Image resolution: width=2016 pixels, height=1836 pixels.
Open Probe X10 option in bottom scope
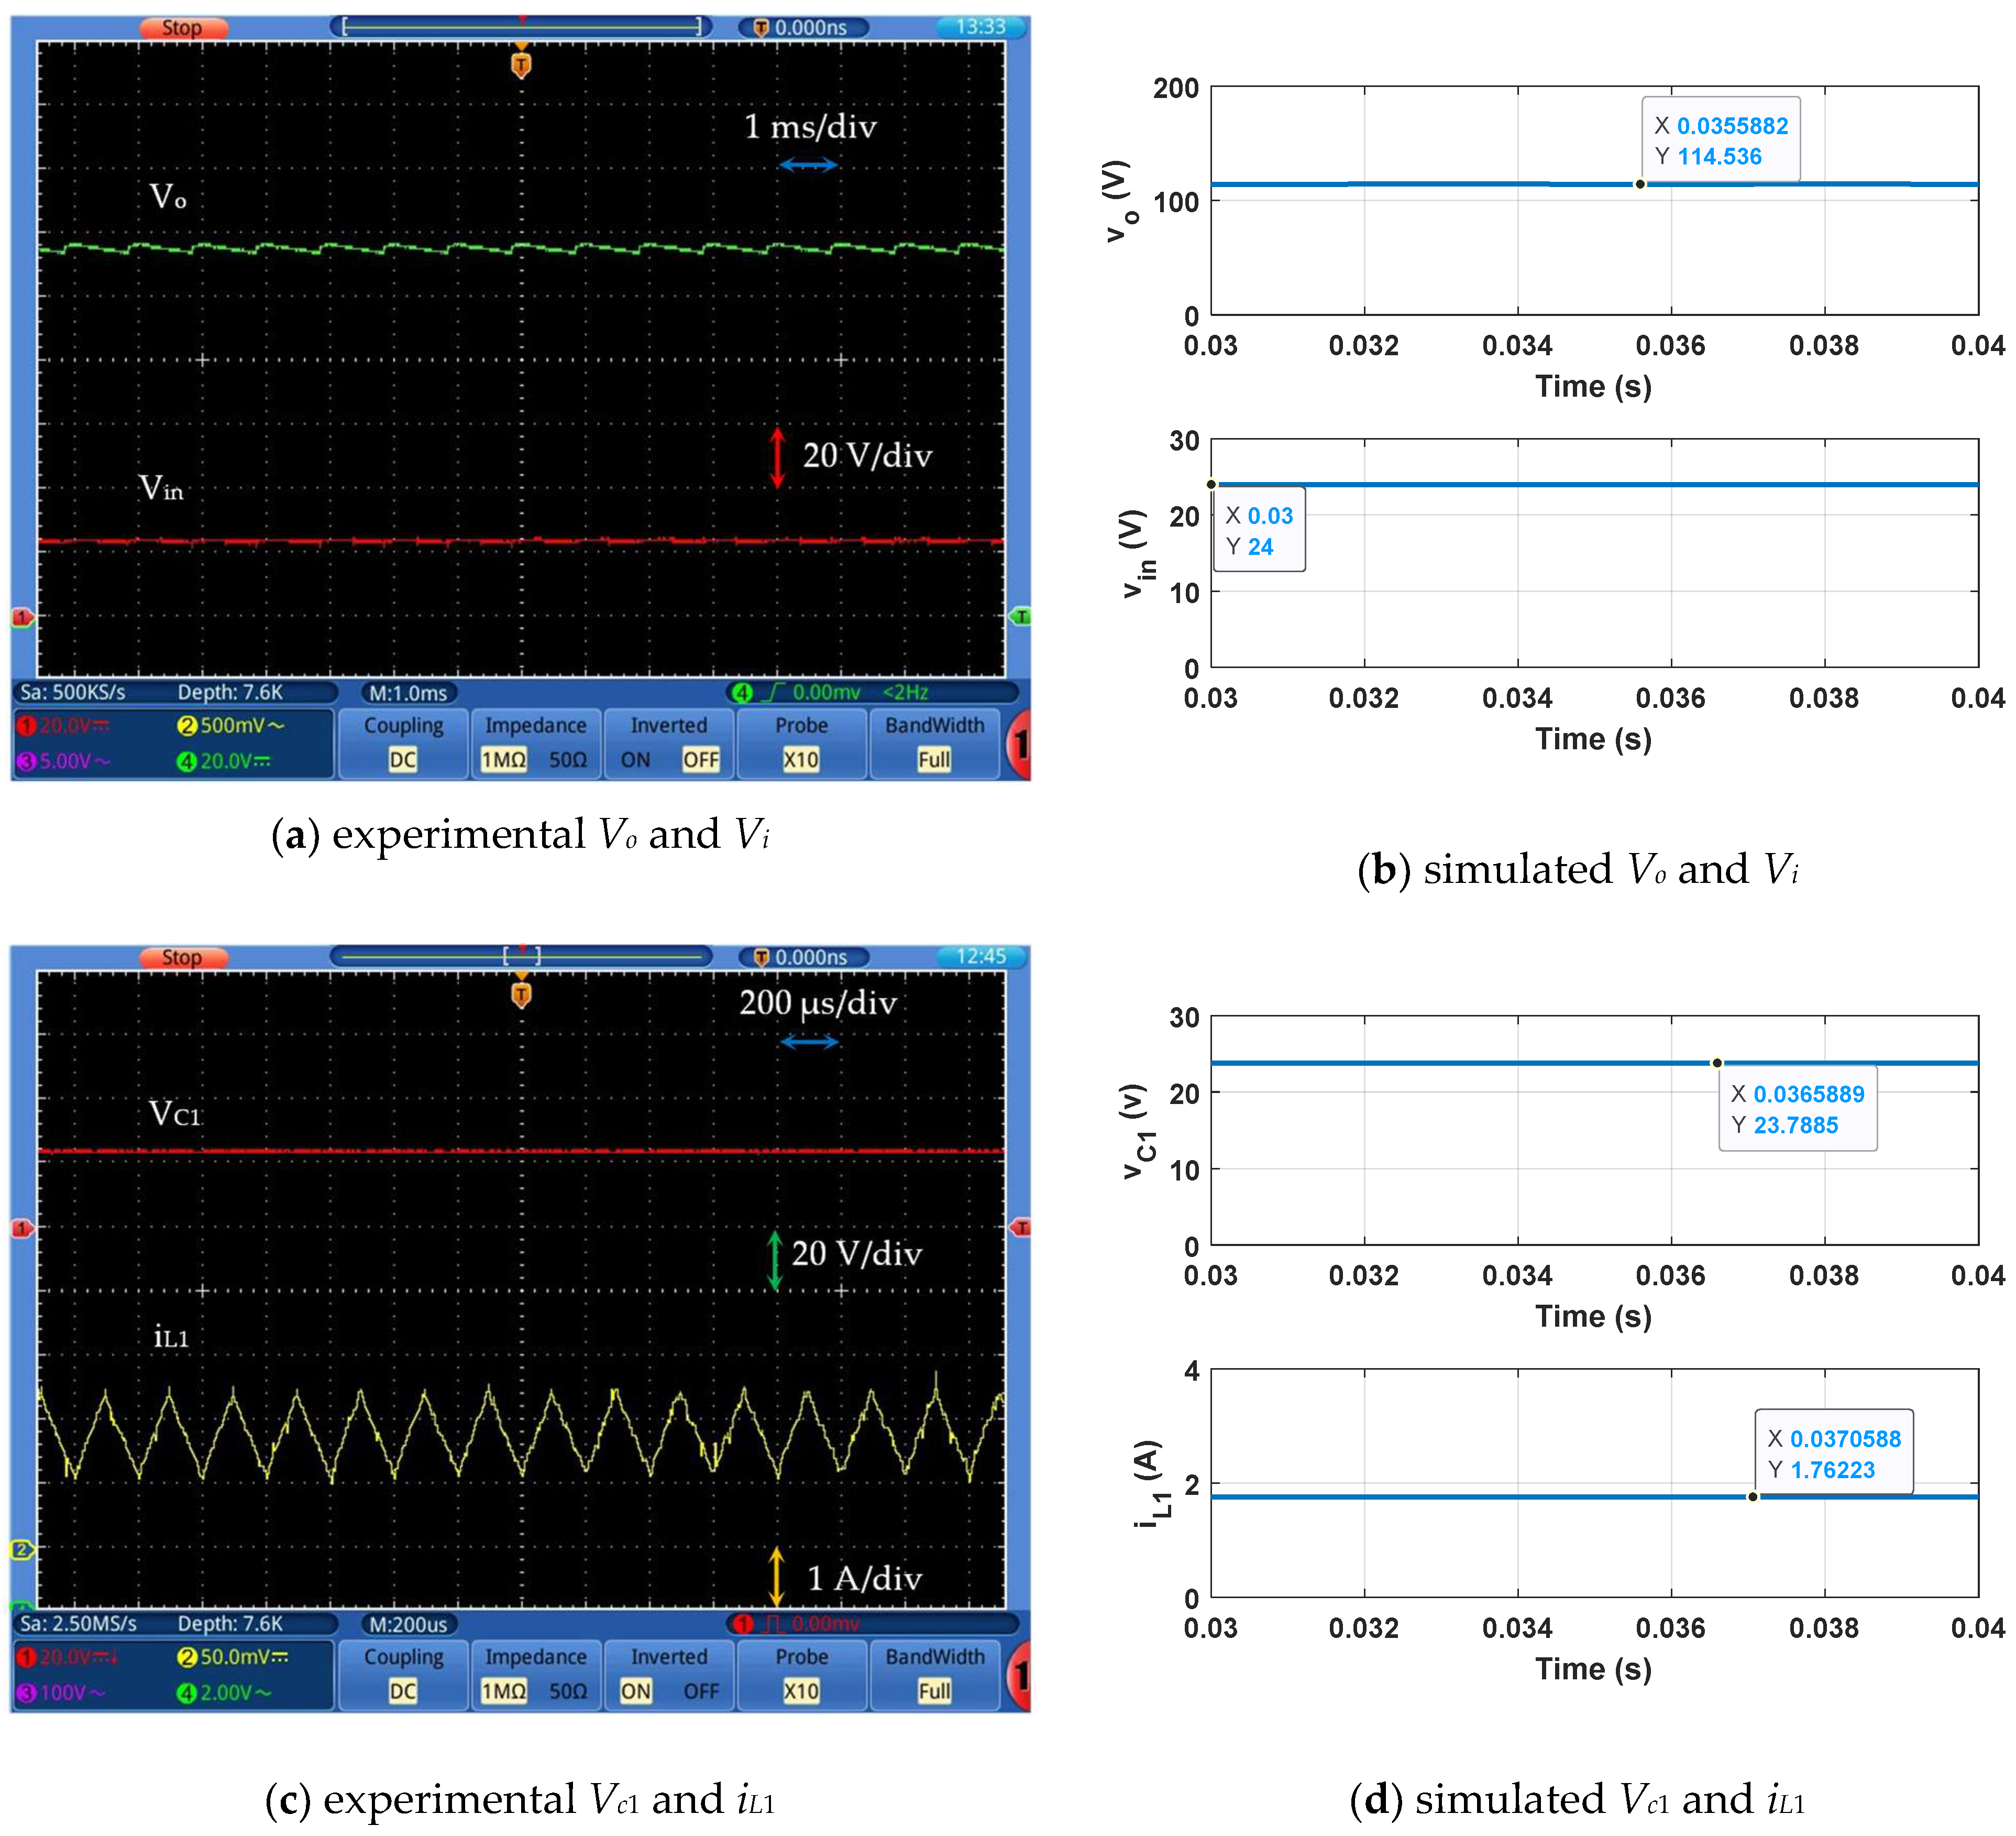point(801,1691)
